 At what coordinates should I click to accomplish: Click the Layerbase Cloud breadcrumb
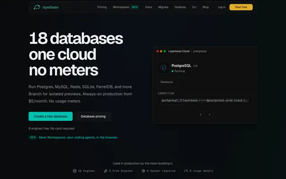click(179, 51)
